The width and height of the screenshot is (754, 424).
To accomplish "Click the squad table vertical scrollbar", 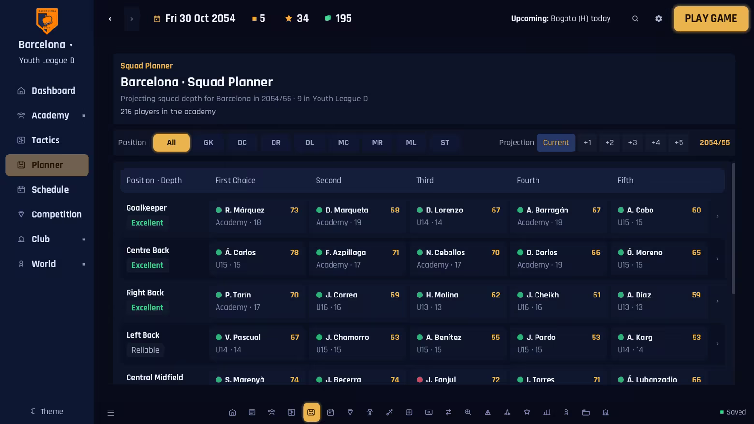I will [x=733, y=228].
